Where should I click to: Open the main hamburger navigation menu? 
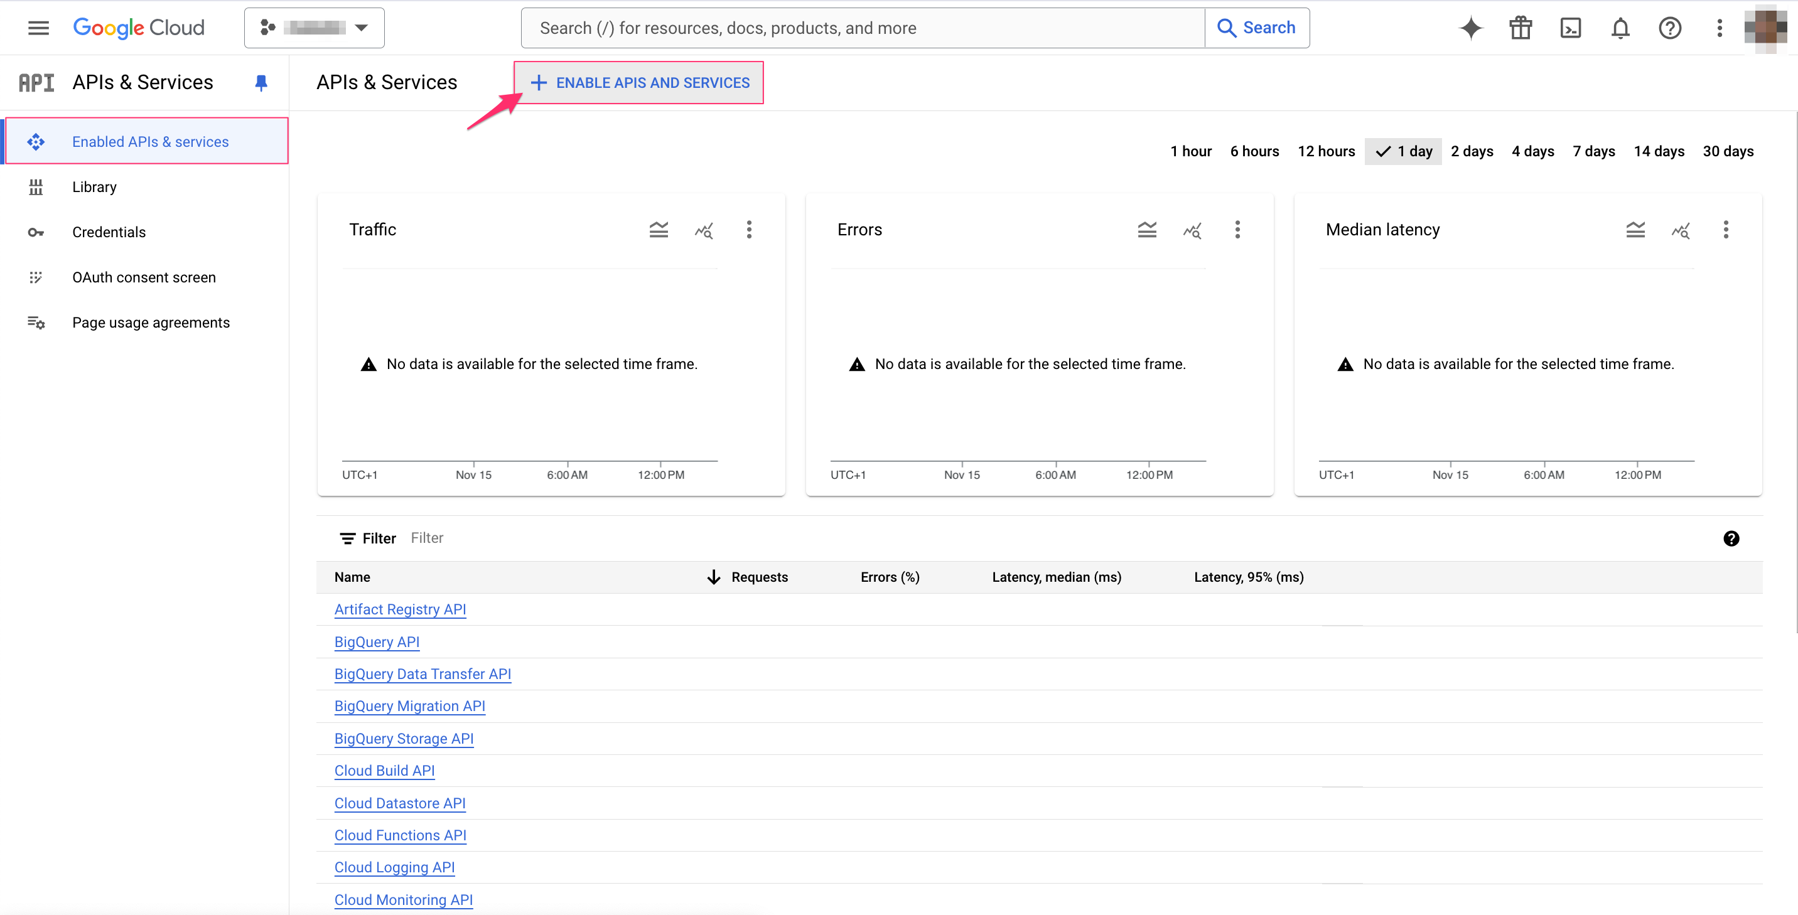click(38, 28)
